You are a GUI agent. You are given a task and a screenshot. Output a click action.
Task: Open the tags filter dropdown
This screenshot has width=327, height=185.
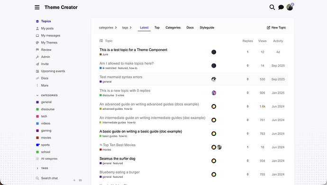[x=127, y=27]
